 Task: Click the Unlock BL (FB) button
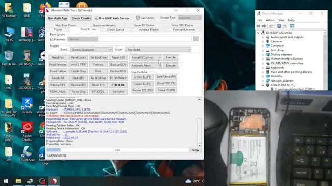pos(143,77)
